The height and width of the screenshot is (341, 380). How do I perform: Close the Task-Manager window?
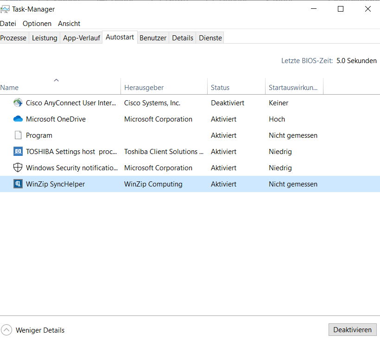coord(367,9)
